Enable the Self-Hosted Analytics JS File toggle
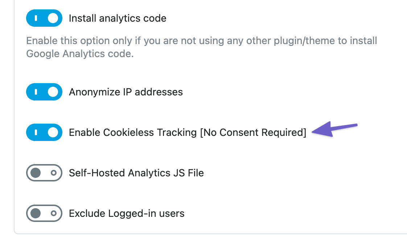This screenshot has width=407, height=240. (x=44, y=173)
